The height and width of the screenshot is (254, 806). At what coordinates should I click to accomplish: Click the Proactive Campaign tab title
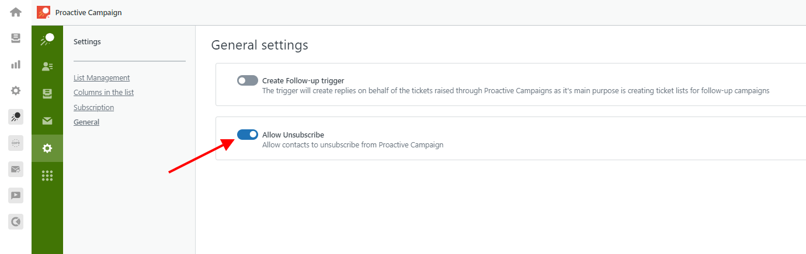pos(89,12)
